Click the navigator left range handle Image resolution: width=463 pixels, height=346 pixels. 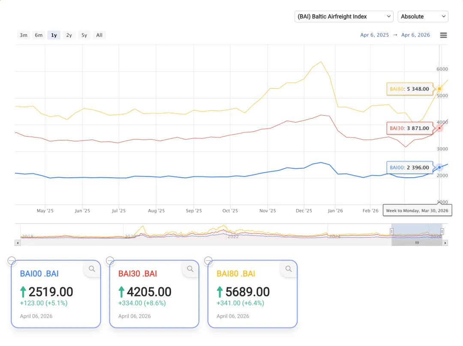point(391,231)
